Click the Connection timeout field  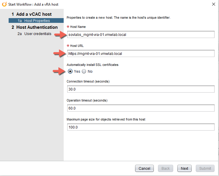140,89
